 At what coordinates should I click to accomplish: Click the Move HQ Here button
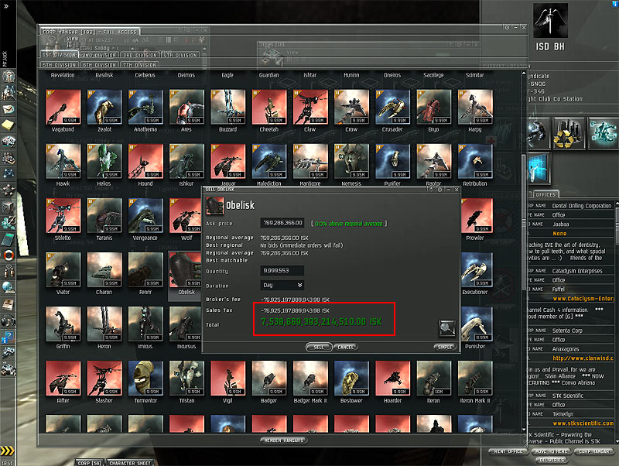tap(551, 451)
